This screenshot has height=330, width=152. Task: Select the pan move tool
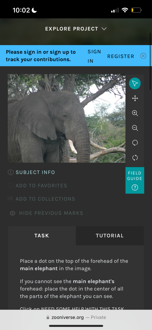click(x=135, y=98)
